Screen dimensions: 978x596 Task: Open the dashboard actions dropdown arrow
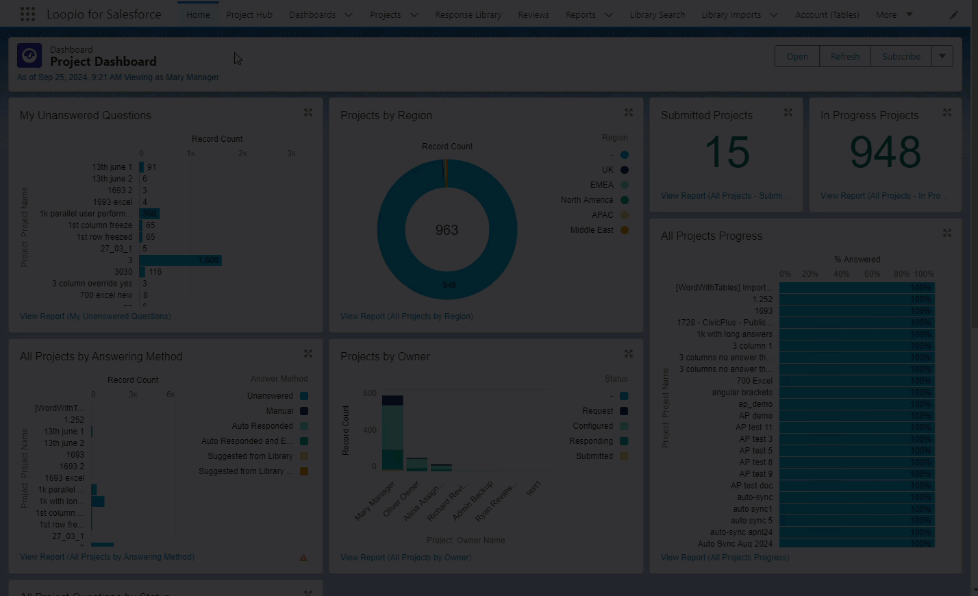[942, 56]
